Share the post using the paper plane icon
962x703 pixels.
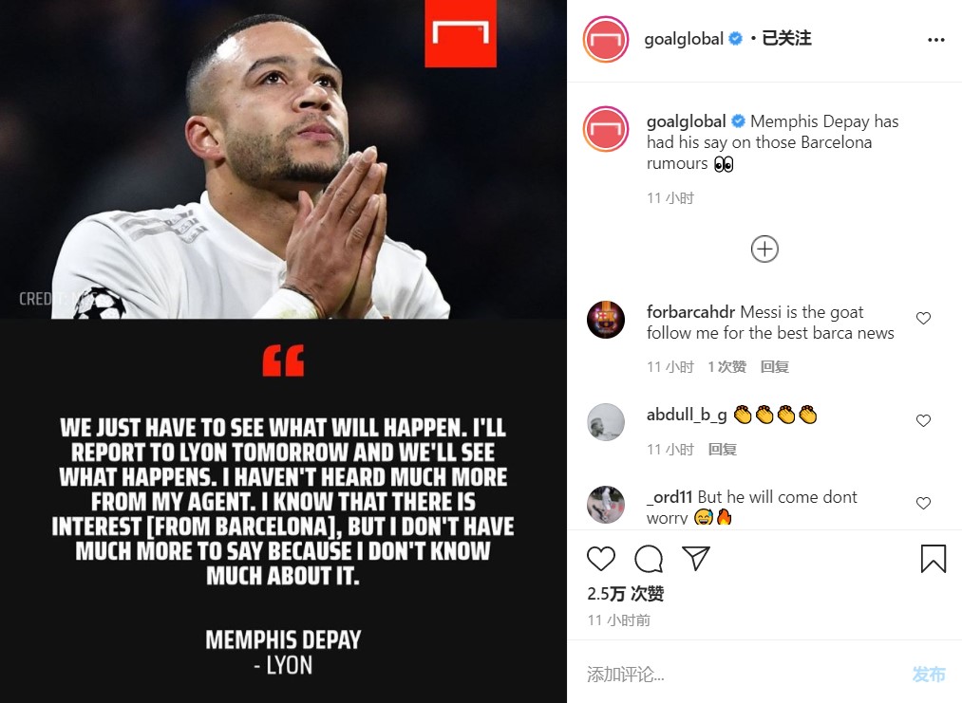coord(696,558)
